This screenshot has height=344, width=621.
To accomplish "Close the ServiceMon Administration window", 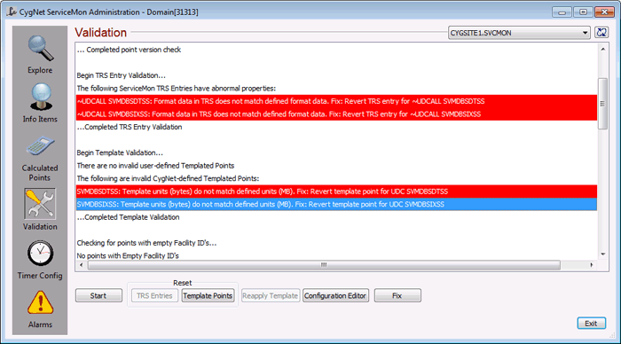I will tap(604, 12).
